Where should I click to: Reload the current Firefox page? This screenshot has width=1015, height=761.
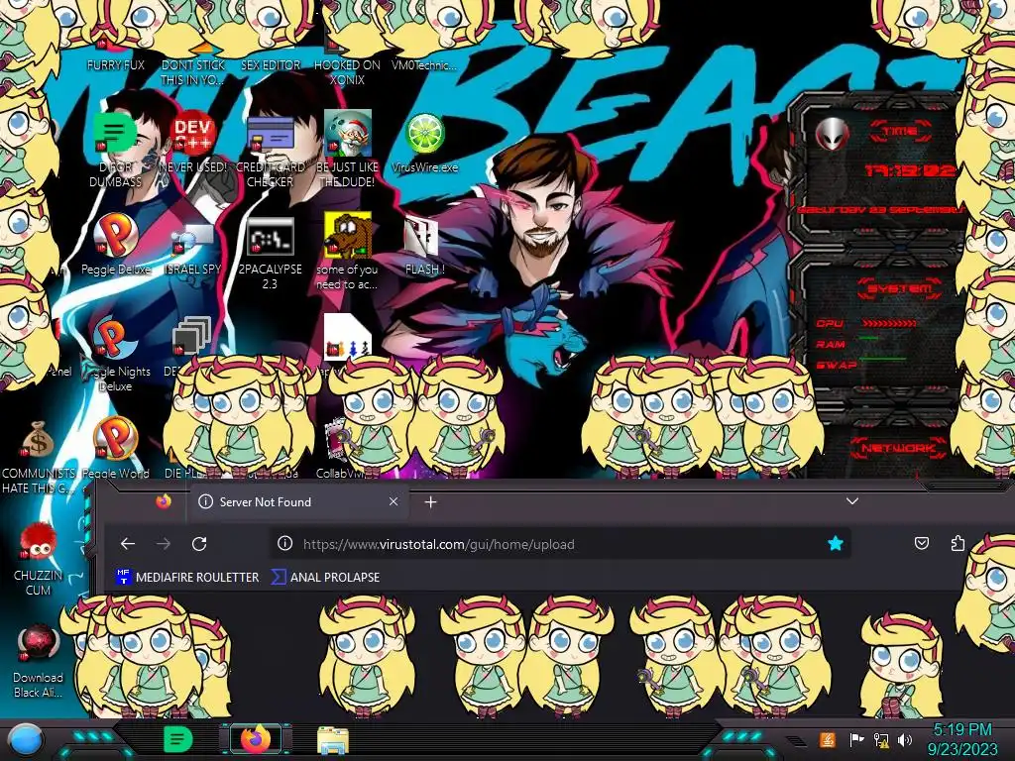coord(199,544)
